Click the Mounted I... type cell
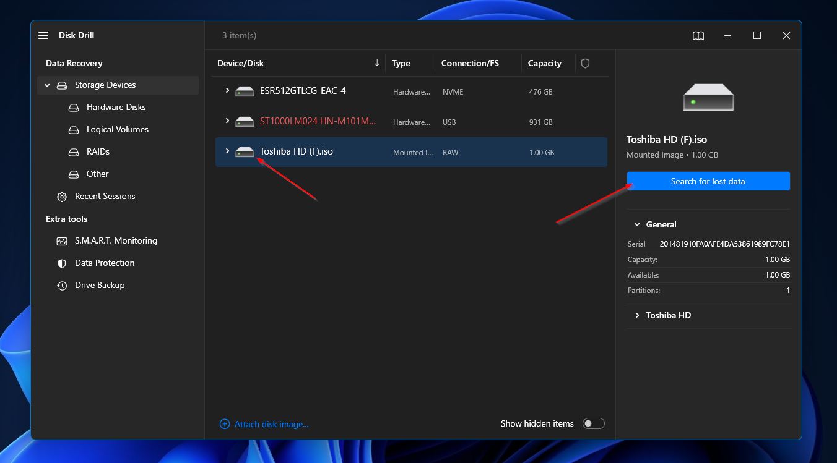 pos(413,153)
